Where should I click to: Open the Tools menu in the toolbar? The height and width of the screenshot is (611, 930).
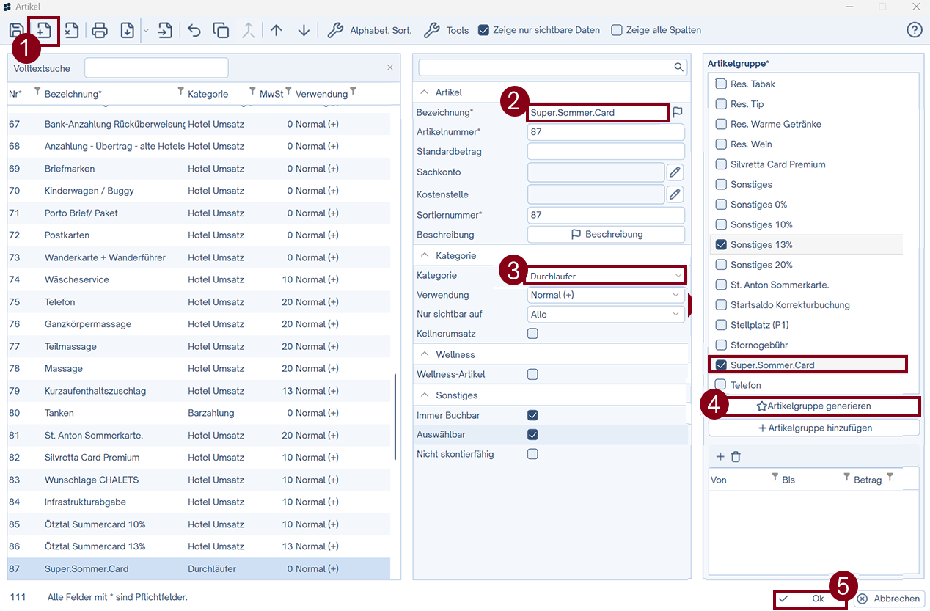[447, 30]
